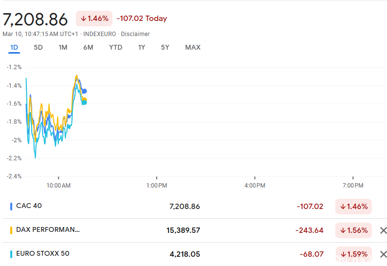Click the CAC 40 row change -107.02

pyautogui.click(x=310, y=207)
